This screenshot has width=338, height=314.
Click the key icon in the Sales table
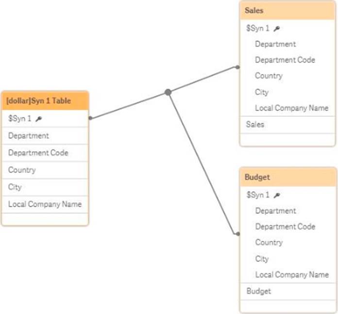[x=276, y=29]
